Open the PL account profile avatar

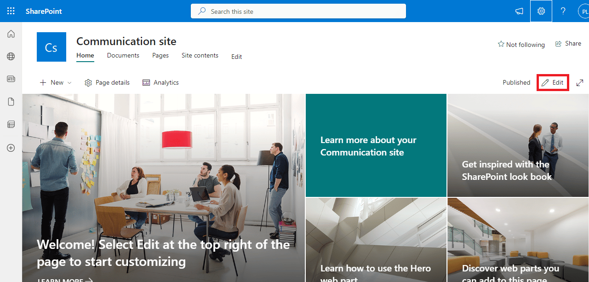(x=584, y=12)
